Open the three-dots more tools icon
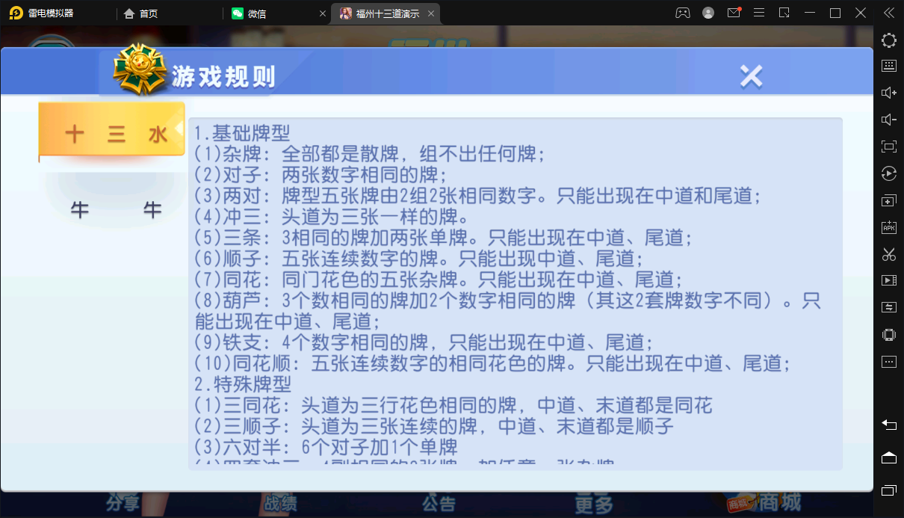The width and height of the screenshot is (904, 518). (x=888, y=362)
